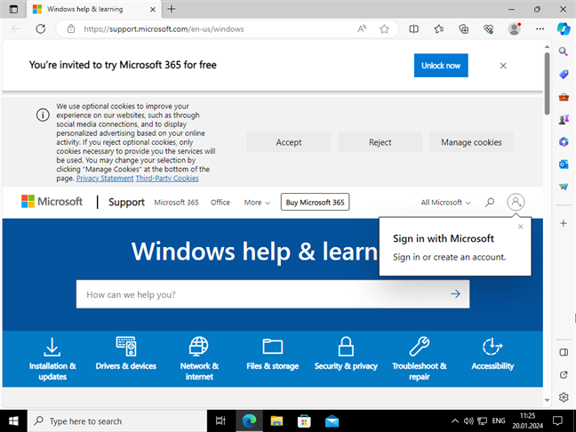
Task: Open Troubleshoot & repair category
Action: (420, 359)
